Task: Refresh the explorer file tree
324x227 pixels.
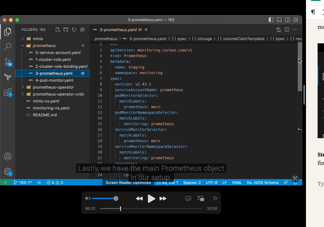Action: click(74, 29)
